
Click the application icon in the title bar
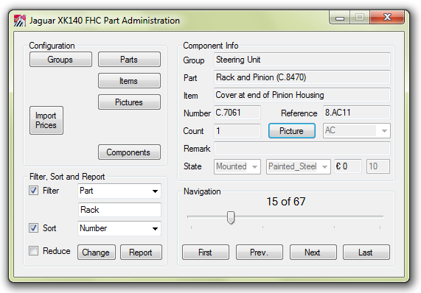click(x=20, y=21)
